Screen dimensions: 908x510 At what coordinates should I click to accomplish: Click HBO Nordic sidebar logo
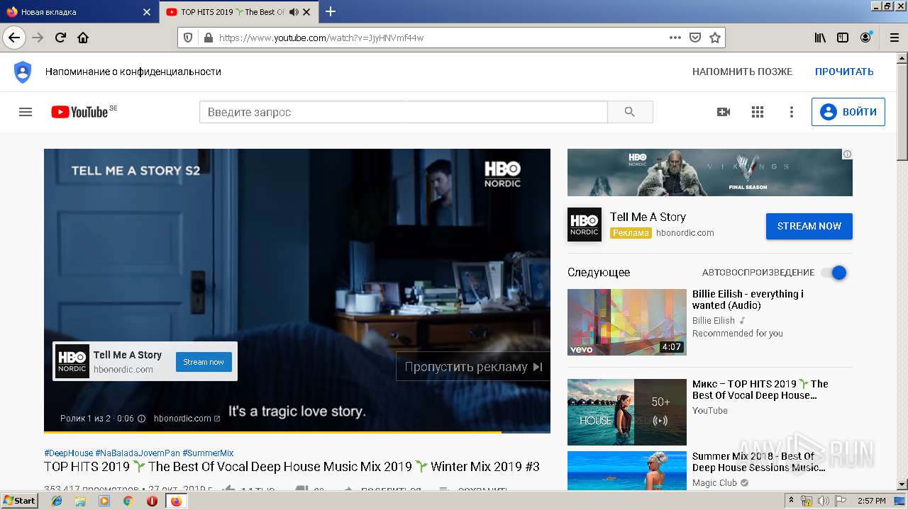585,225
